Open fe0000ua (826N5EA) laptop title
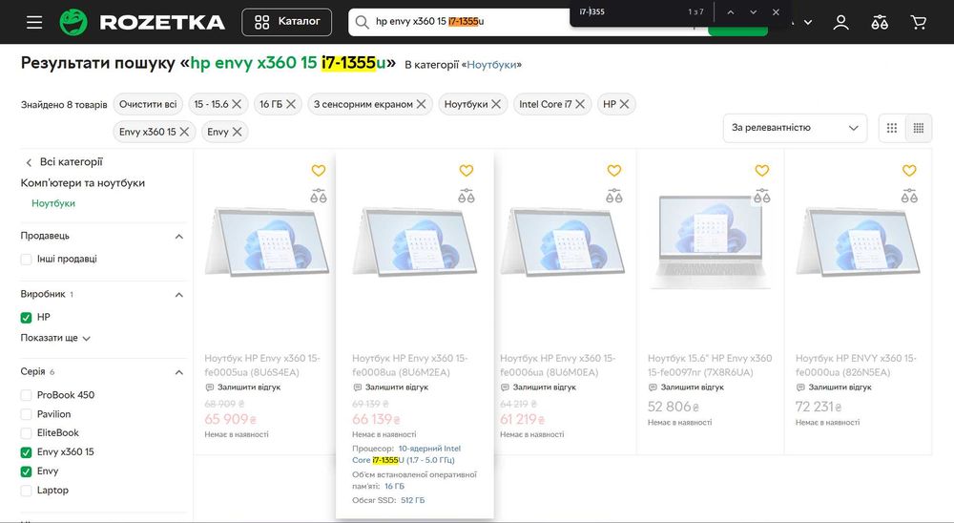Screen dimensions: 954x523 point(856,366)
